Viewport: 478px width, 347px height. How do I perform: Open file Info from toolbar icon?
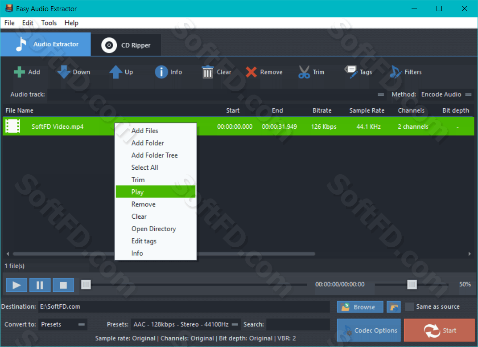[161, 72]
